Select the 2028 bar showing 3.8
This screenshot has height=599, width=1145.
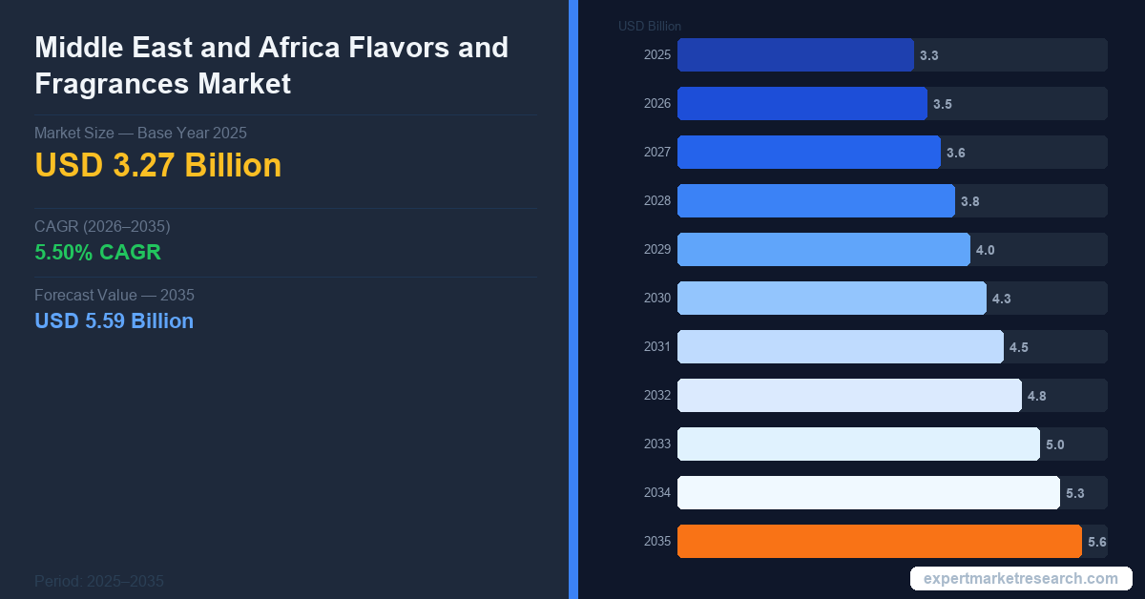coord(816,201)
